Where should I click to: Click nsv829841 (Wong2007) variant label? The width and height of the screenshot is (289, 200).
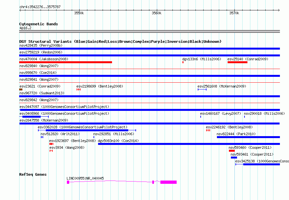pyautogui.click(x=39, y=79)
